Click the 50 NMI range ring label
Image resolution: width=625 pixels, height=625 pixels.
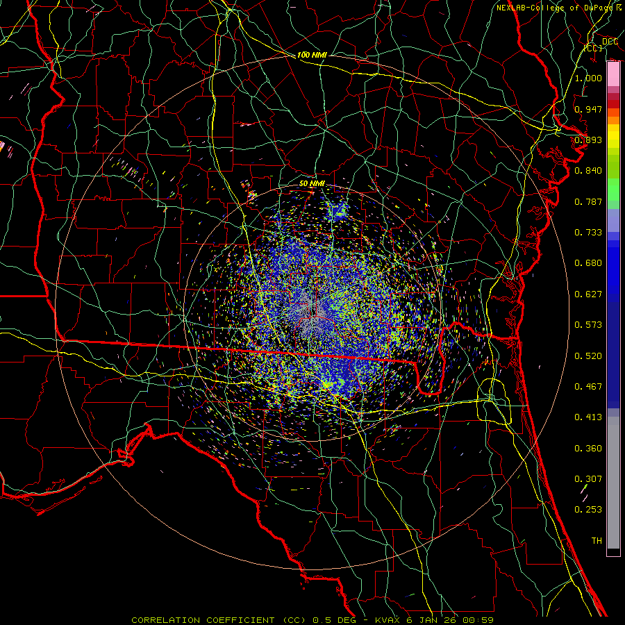point(312,183)
